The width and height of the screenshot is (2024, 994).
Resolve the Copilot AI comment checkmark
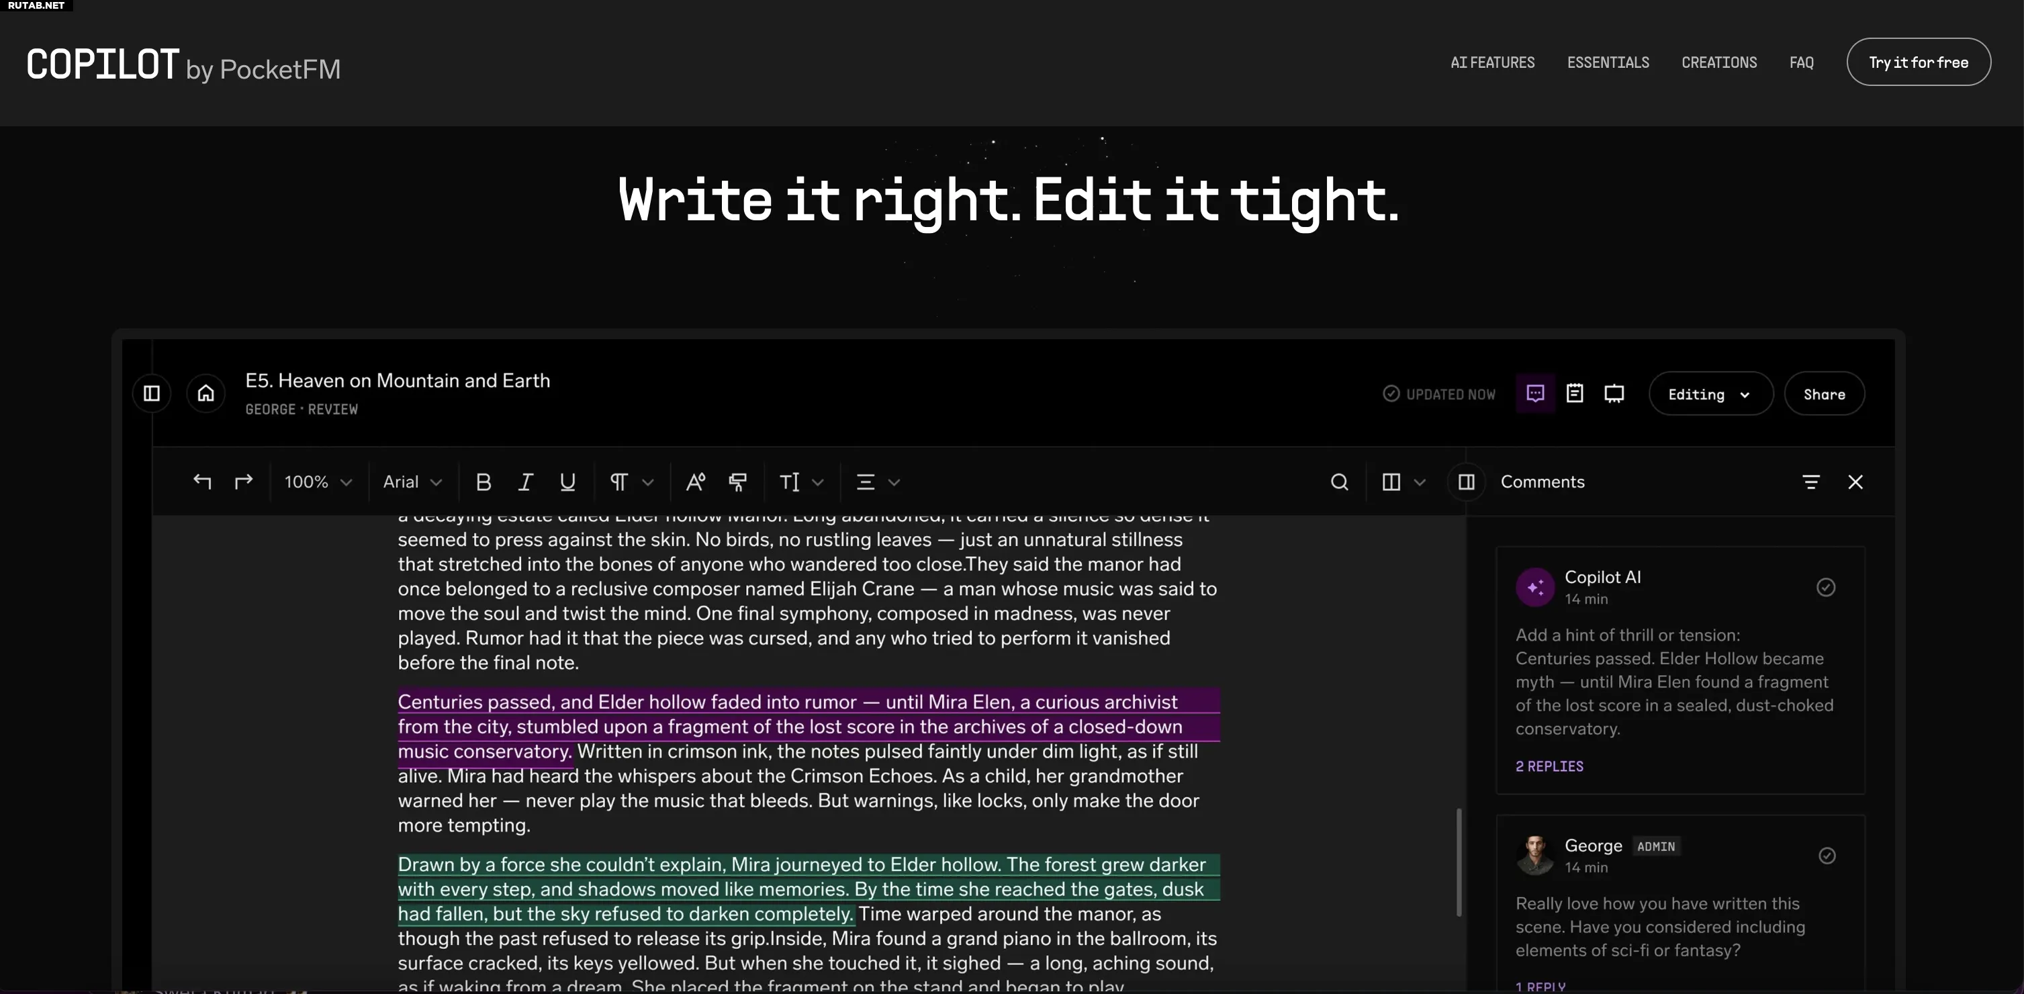(x=1826, y=587)
